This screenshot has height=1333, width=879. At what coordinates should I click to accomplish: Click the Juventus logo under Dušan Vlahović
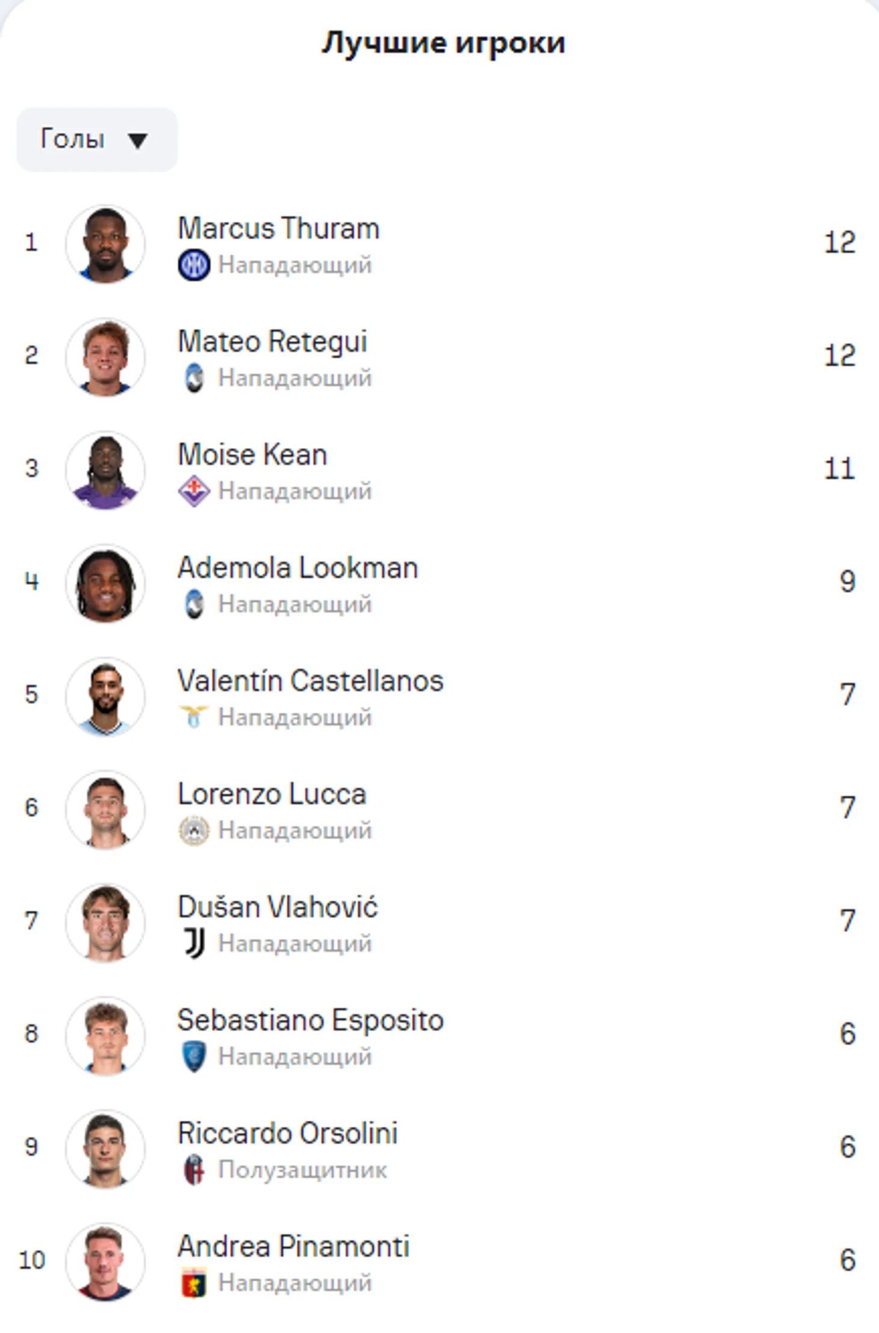tap(194, 944)
